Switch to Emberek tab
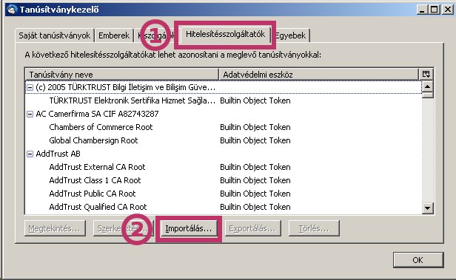Image resolution: width=456 pixels, height=280 pixels. 114,35
